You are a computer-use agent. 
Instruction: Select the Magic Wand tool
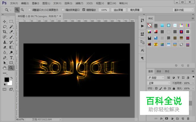click(x=11, y=27)
